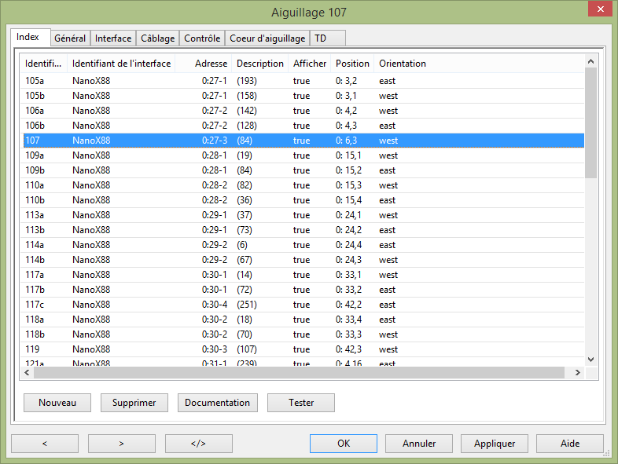Switch to Coeur d'aiguillage tab
618x464 pixels.
(x=267, y=38)
